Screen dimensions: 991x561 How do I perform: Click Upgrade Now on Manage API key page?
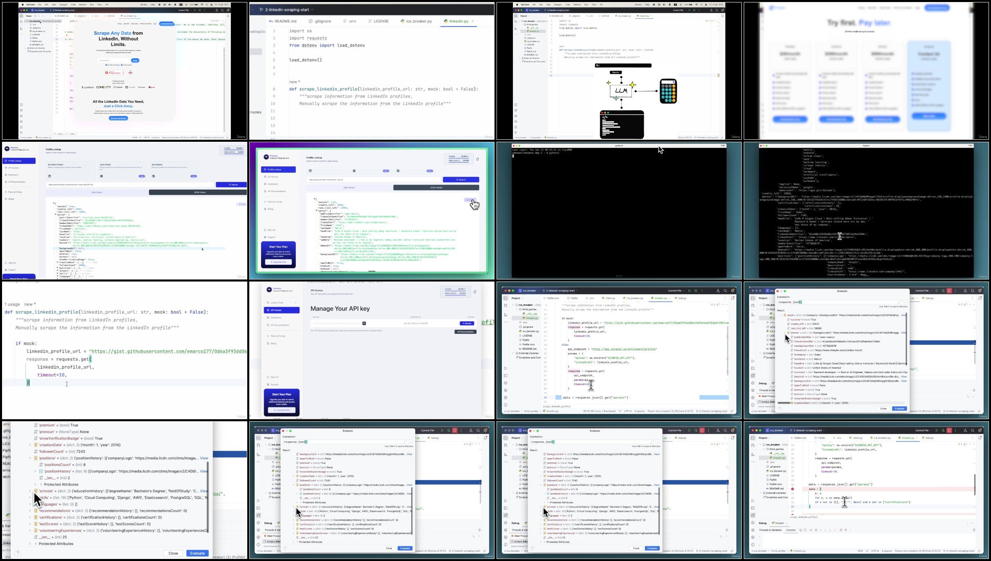282,410
